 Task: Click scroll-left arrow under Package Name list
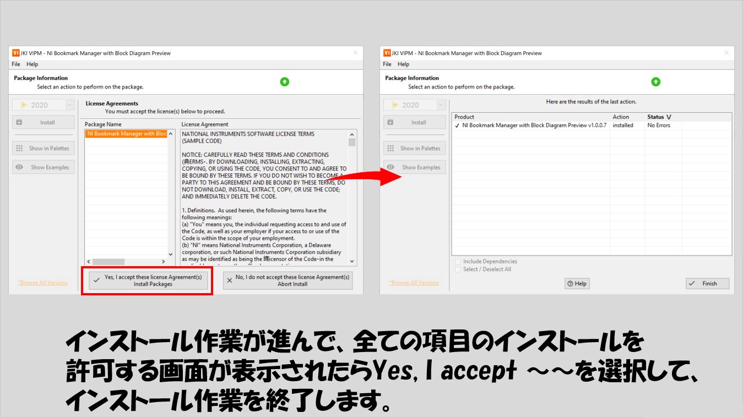[88, 262]
